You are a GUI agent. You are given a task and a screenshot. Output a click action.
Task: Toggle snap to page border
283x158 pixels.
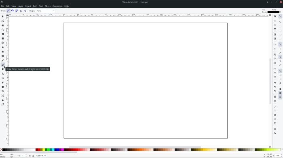coord(280,89)
